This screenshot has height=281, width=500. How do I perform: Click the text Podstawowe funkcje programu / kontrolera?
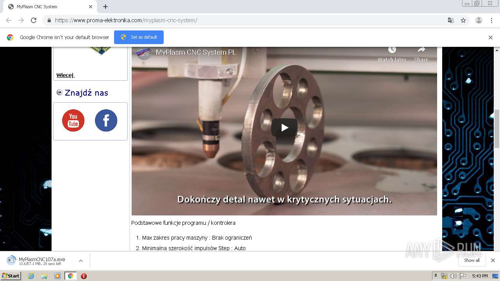[x=183, y=223]
